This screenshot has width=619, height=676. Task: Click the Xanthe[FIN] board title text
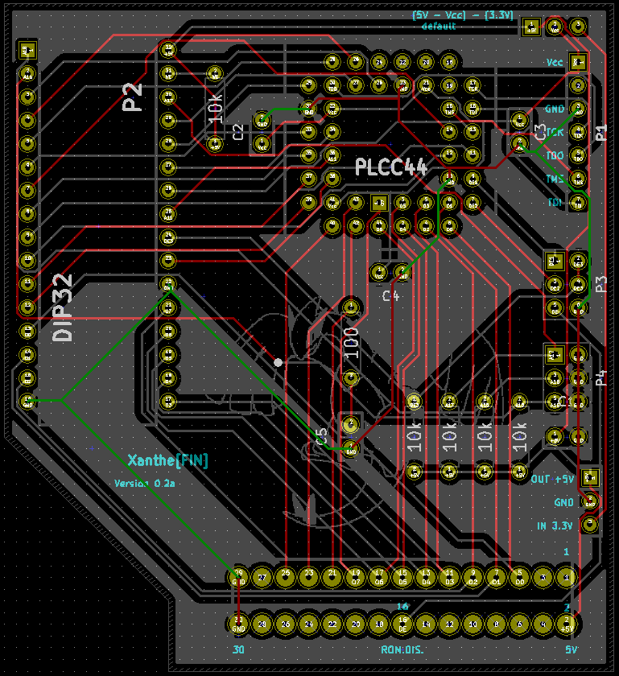coord(167,460)
